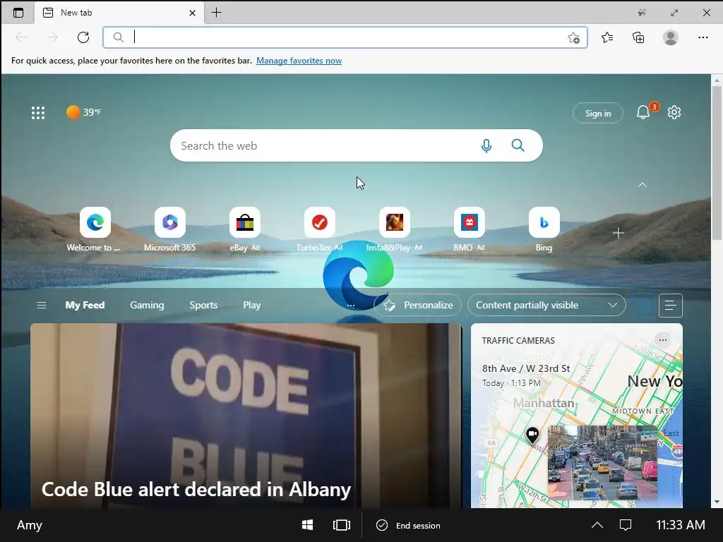Switch to the grid layout view
Viewport: 723px width, 542px height.
click(644, 305)
